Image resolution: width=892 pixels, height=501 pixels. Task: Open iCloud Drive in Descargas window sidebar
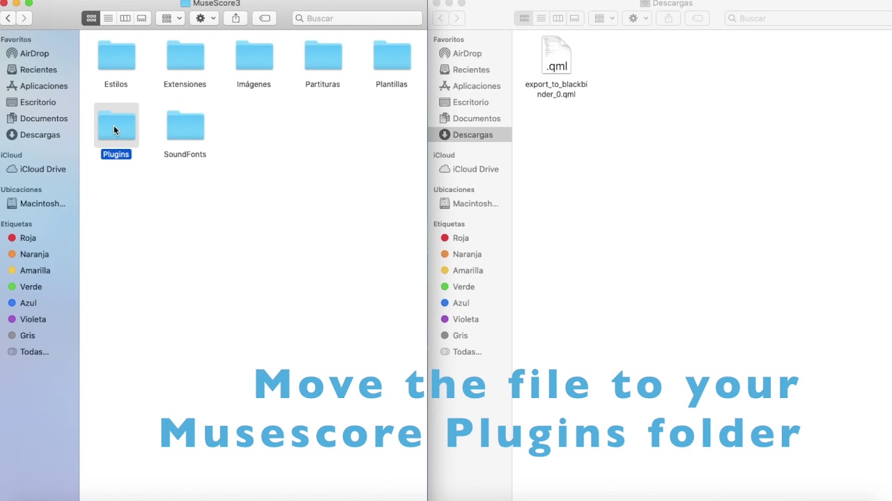tap(470, 169)
